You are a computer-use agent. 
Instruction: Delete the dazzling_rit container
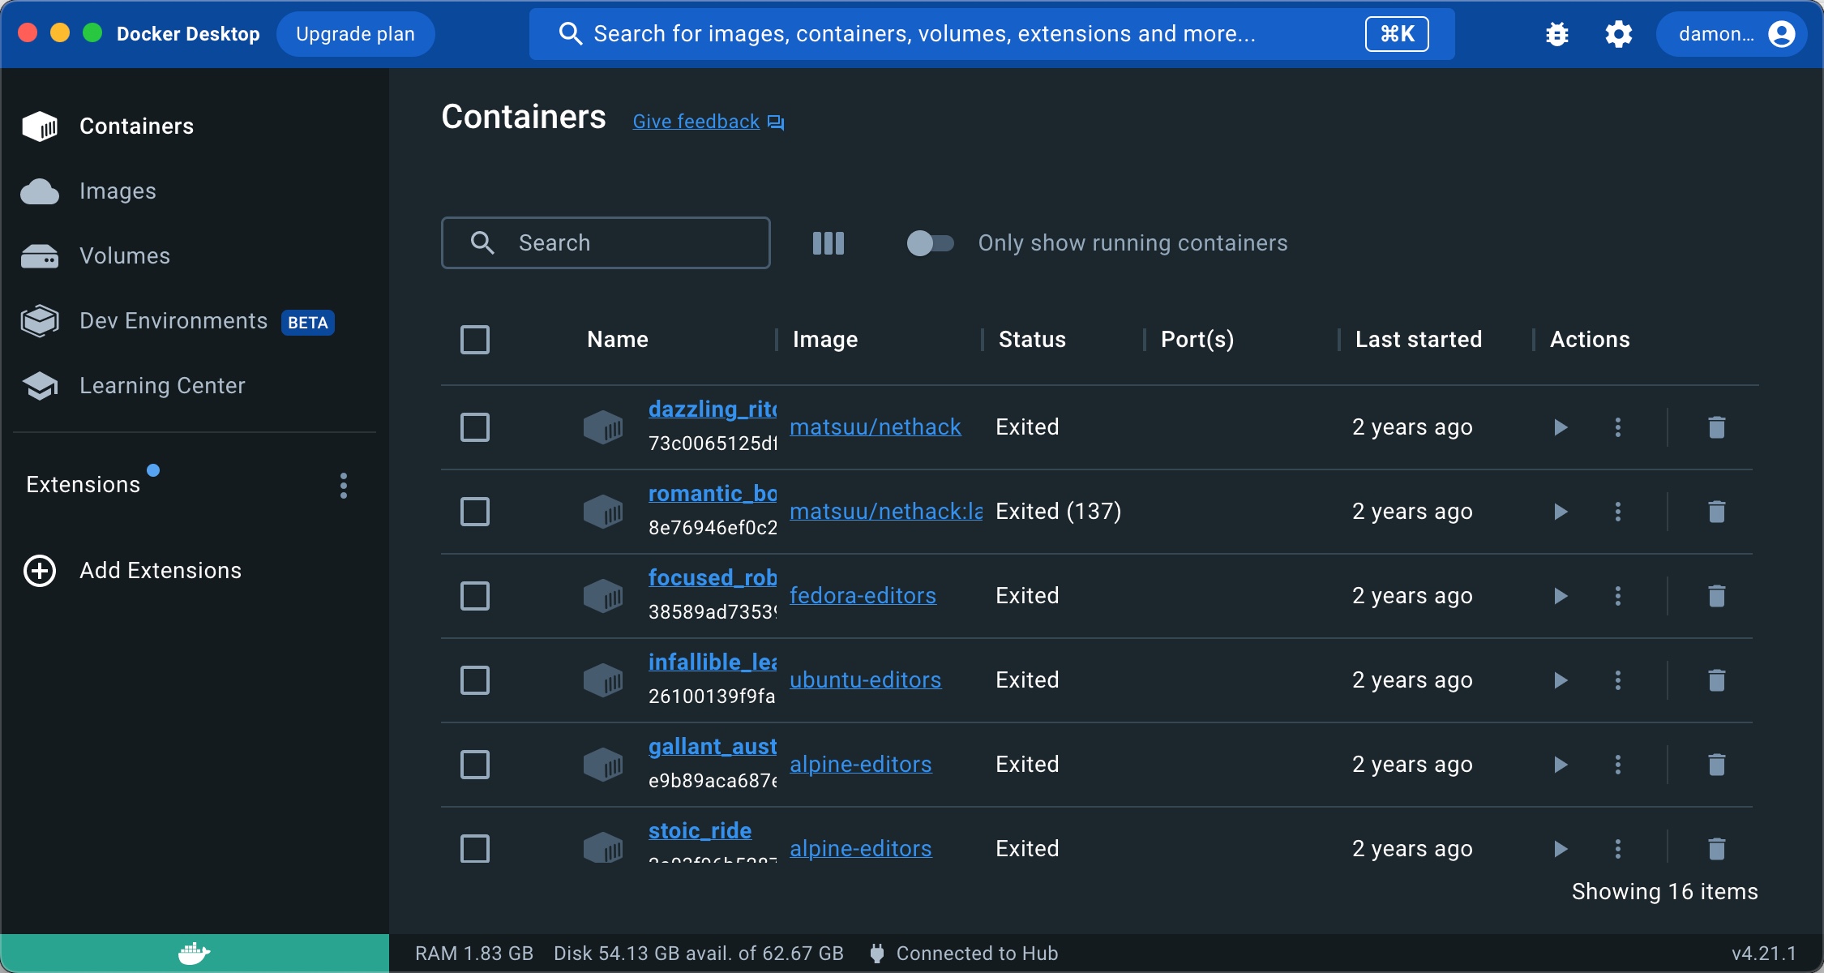click(x=1716, y=427)
